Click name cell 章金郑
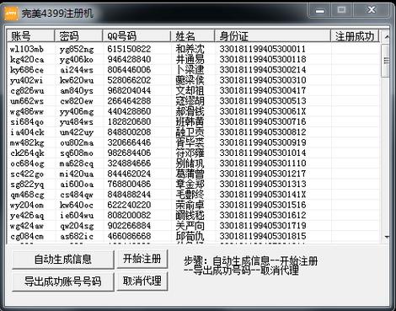This screenshot has width=396, height=311. click(190, 184)
